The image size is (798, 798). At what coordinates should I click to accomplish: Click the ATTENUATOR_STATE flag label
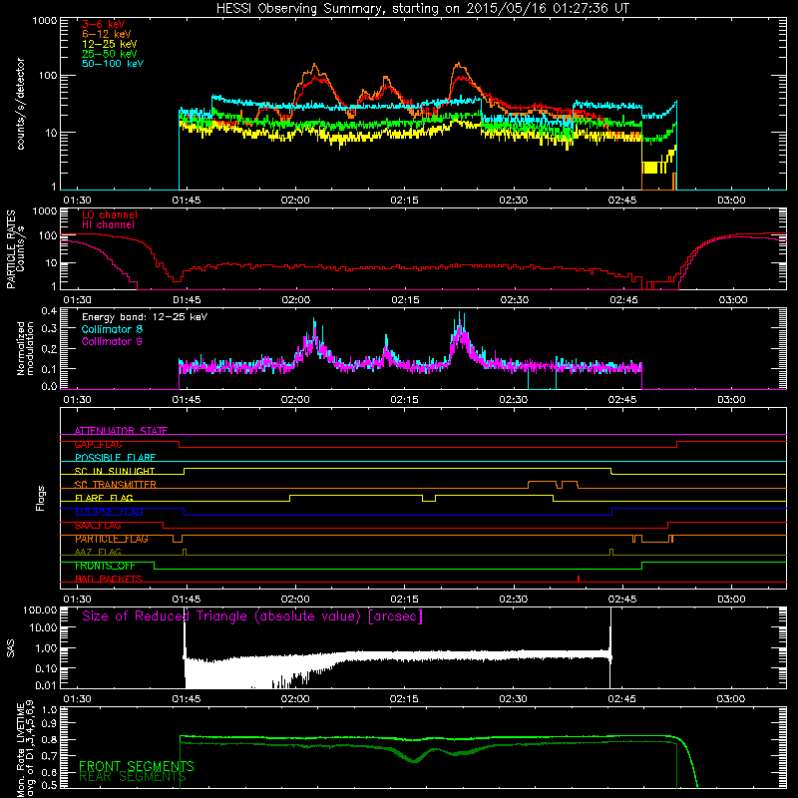tap(121, 431)
